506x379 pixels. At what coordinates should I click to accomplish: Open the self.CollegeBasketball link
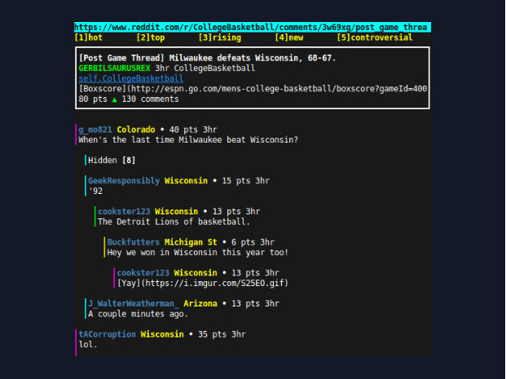pyautogui.click(x=131, y=78)
